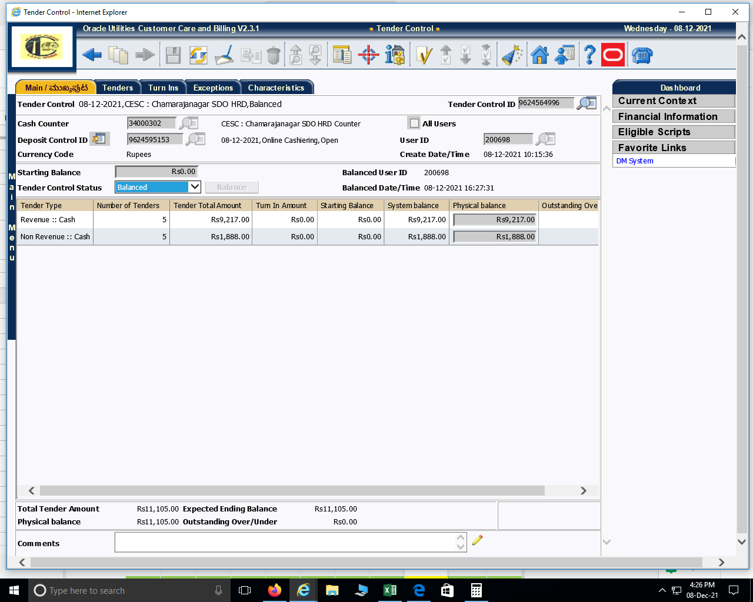Select the Main tab
The width and height of the screenshot is (753, 602).
click(x=56, y=88)
